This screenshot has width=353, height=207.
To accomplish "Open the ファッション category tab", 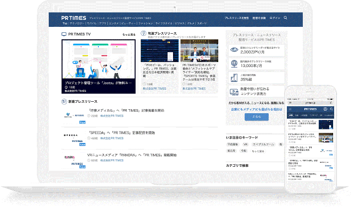I will click(146, 23).
